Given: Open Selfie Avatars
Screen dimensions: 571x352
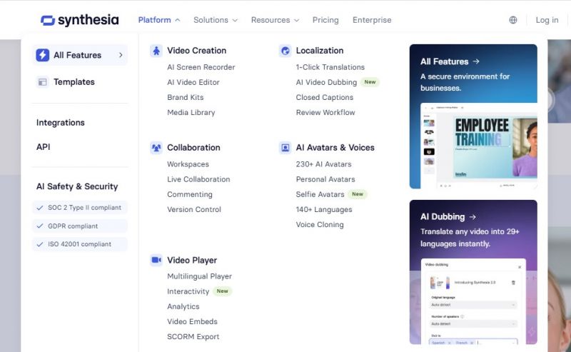Looking at the screenshot, I should click(x=320, y=195).
